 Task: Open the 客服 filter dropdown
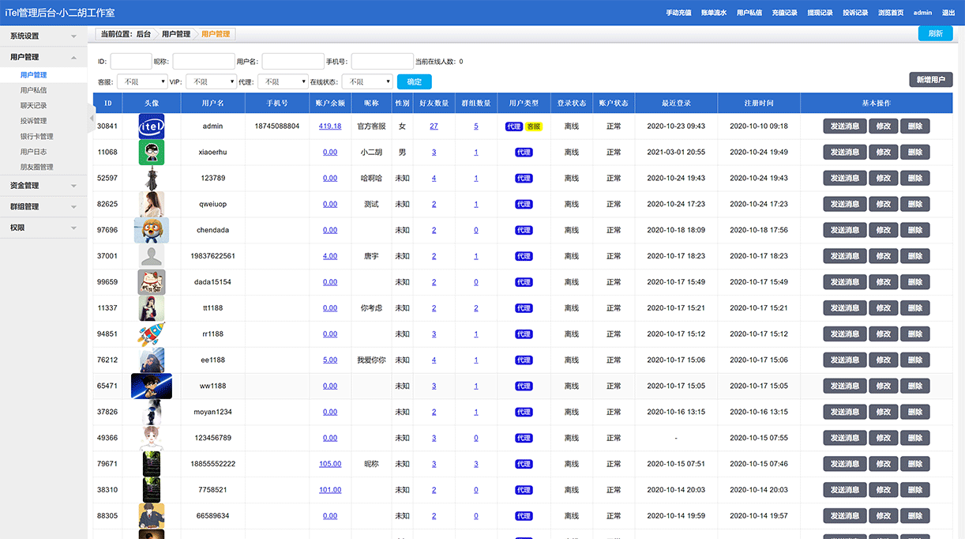coord(141,81)
